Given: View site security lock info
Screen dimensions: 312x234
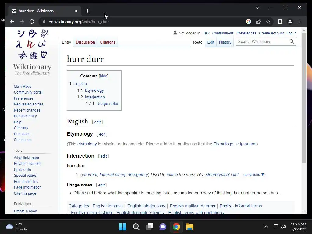Looking at the screenshot, I should [44, 22].
